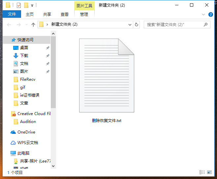The height and width of the screenshot is (179, 217).
Task: Expand the ribbon using the chevron
Action: coord(203,15)
